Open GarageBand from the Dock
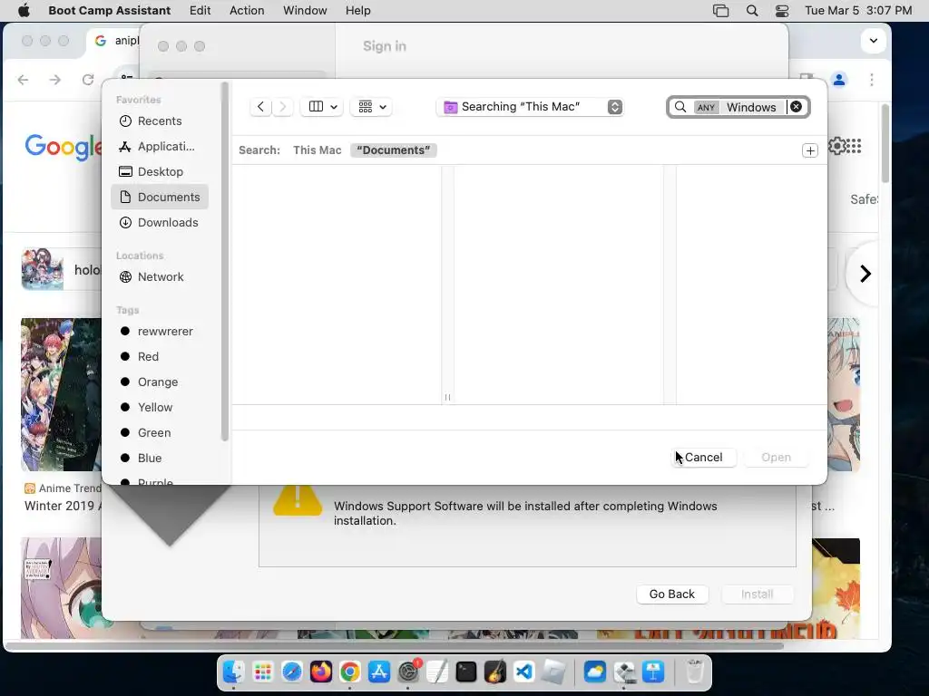 pyautogui.click(x=495, y=672)
